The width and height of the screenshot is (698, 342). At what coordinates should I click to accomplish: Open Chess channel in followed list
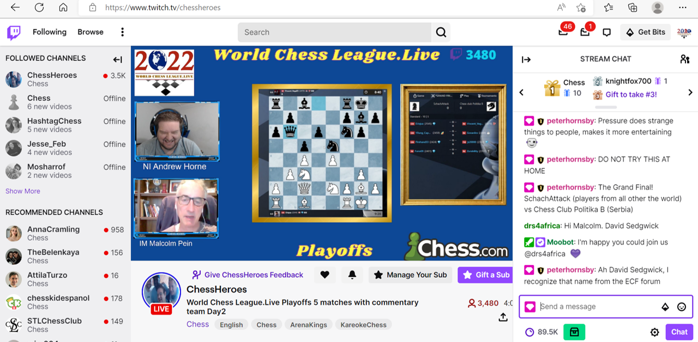pyautogui.click(x=65, y=102)
